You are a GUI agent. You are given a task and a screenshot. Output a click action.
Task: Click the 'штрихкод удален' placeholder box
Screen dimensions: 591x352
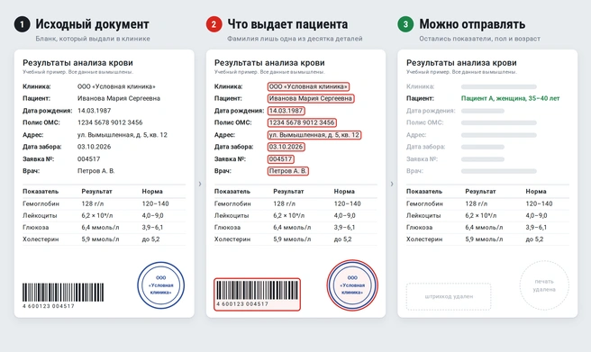point(449,296)
